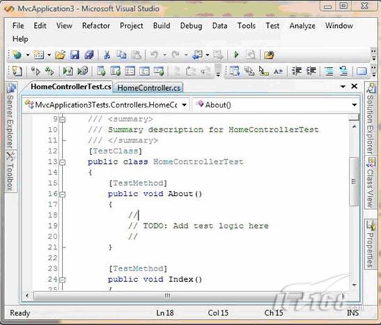This screenshot has width=381, height=325.
Task: Open the MvcApplication3Tests.Controllers class dropdown
Action: [184, 105]
